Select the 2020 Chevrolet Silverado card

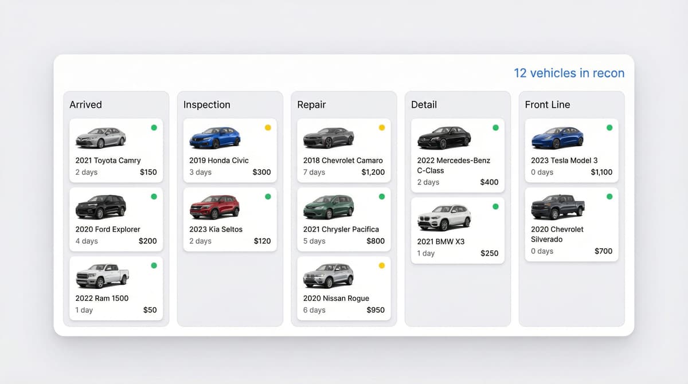click(x=572, y=225)
